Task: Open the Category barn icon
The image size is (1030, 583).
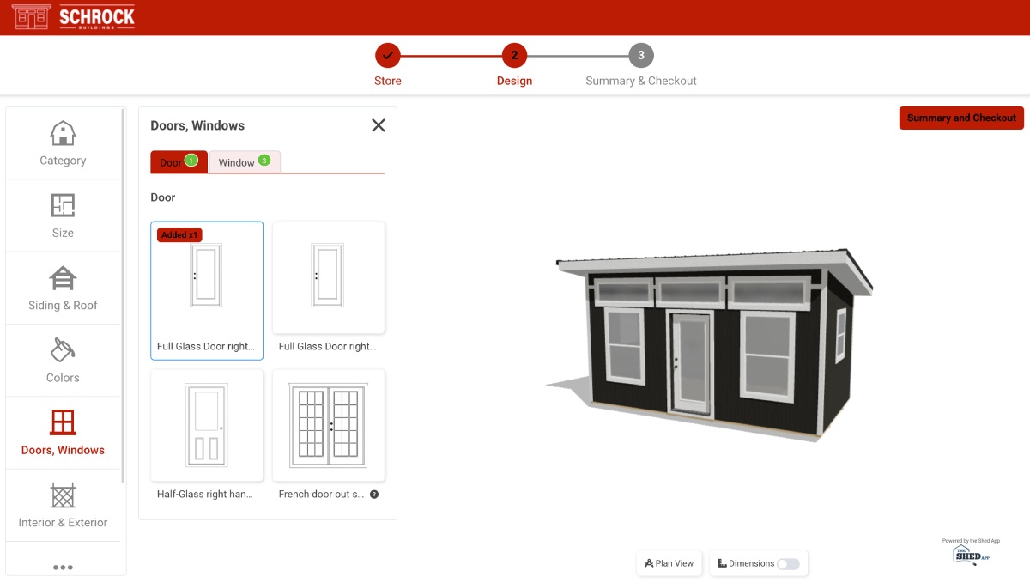Action: (63, 134)
